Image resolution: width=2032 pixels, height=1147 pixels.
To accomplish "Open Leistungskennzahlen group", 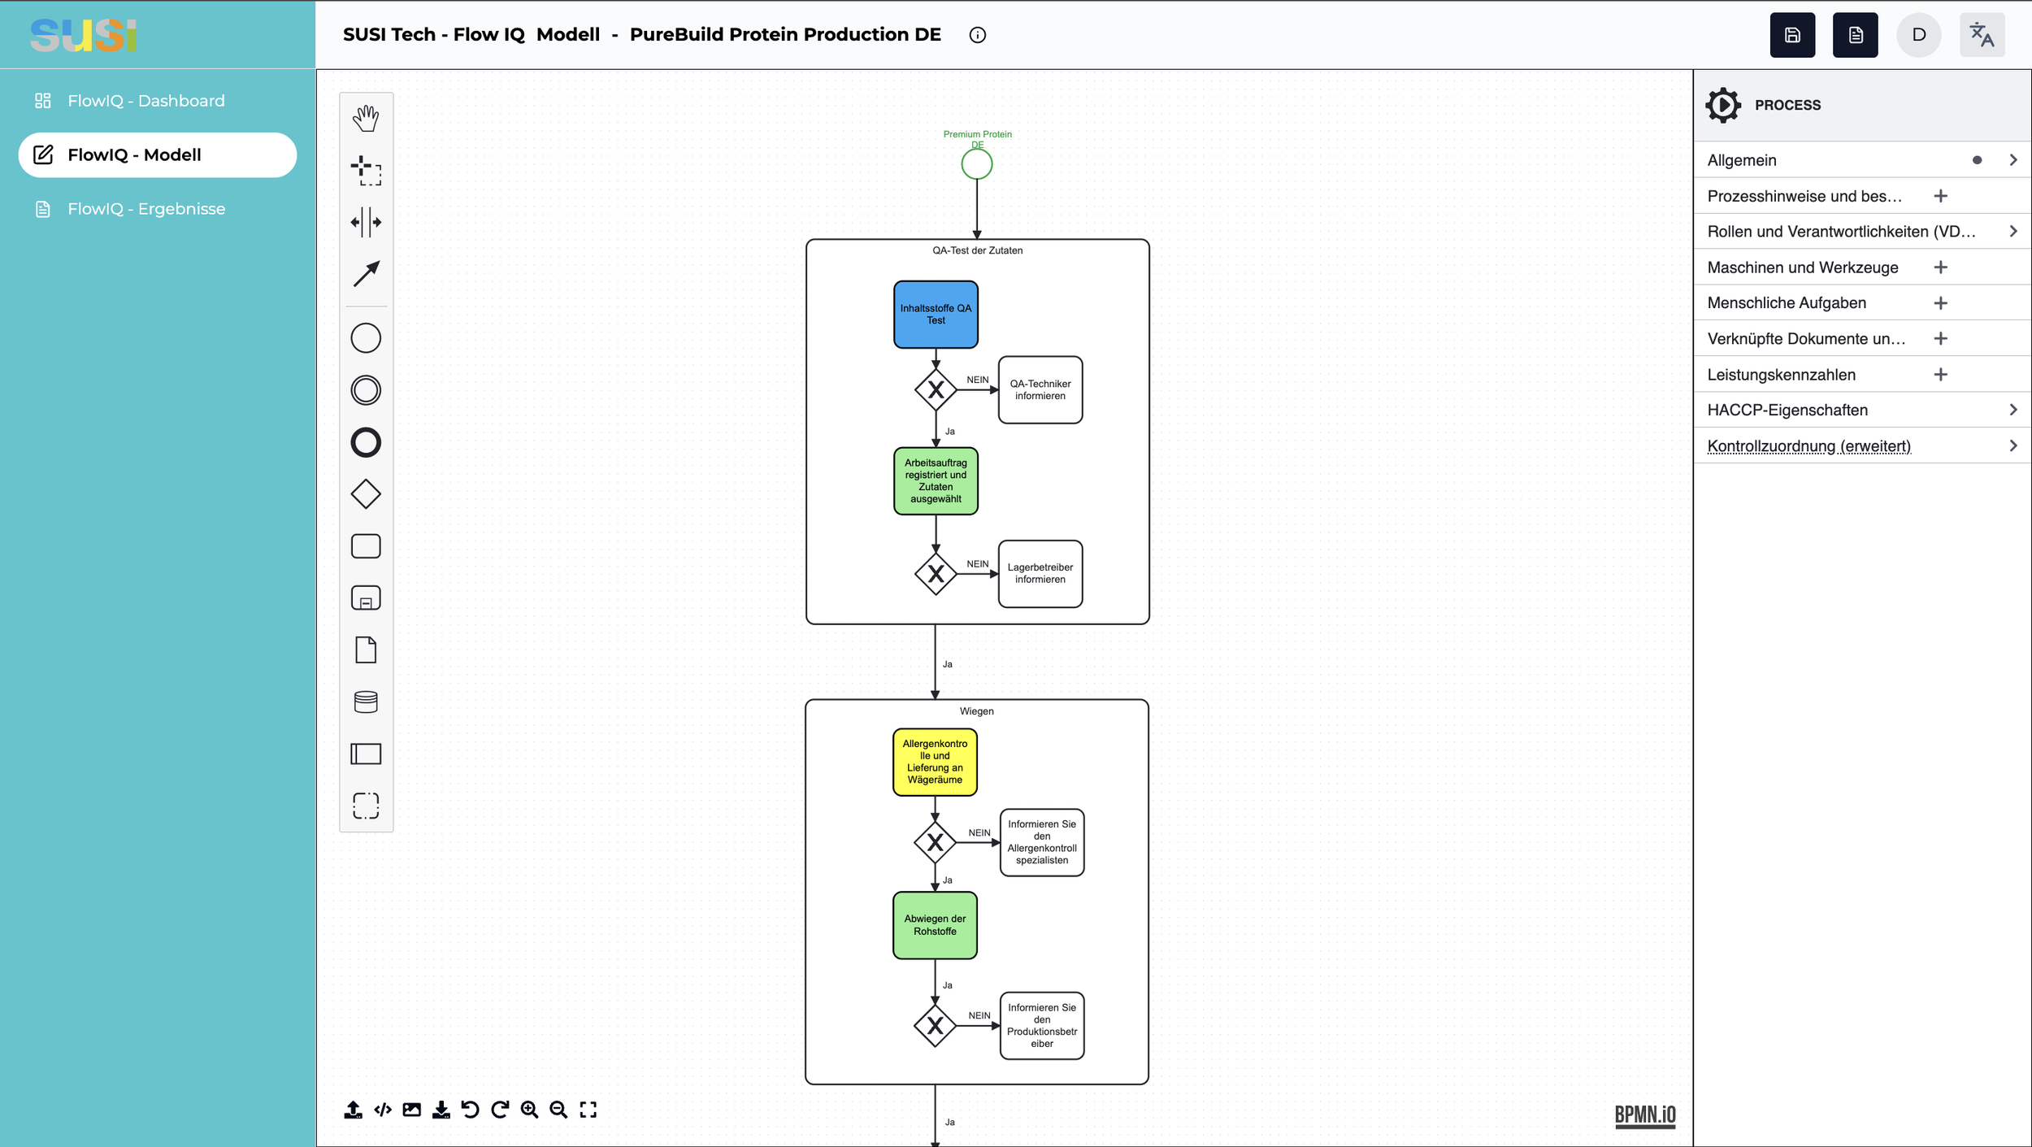I will pos(1782,375).
